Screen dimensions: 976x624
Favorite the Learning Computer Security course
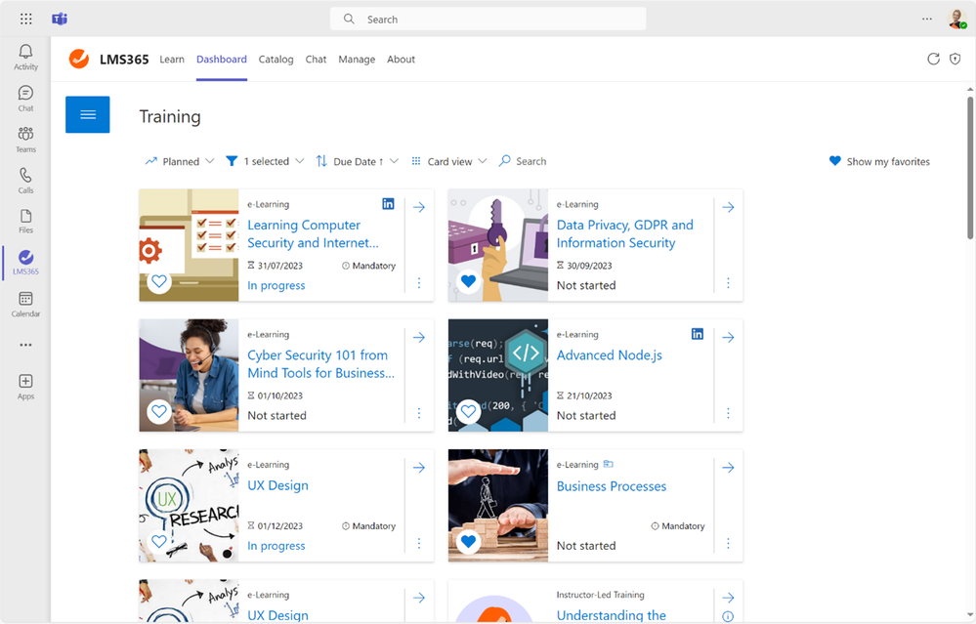[x=159, y=281]
